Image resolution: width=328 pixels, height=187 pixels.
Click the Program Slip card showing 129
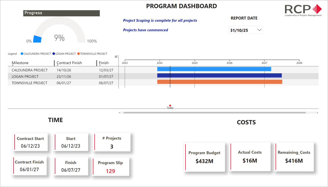pos(111,166)
